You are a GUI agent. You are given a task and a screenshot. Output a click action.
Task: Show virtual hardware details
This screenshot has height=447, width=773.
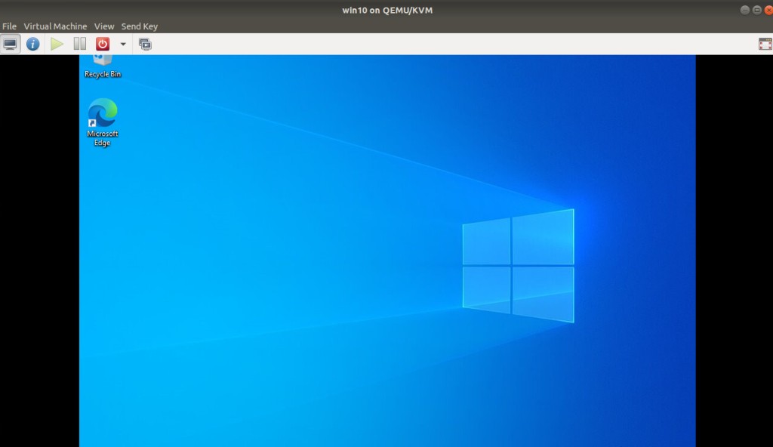[x=33, y=44]
